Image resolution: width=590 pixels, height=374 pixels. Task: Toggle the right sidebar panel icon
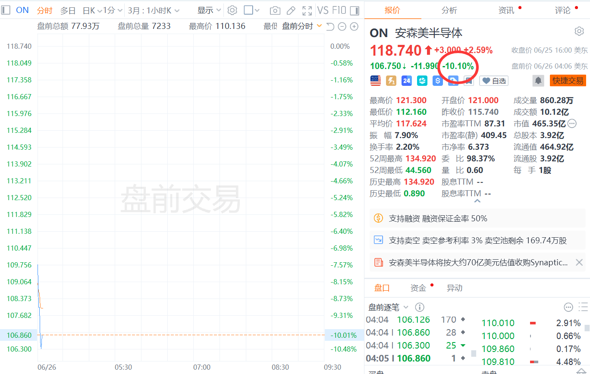(x=355, y=10)
